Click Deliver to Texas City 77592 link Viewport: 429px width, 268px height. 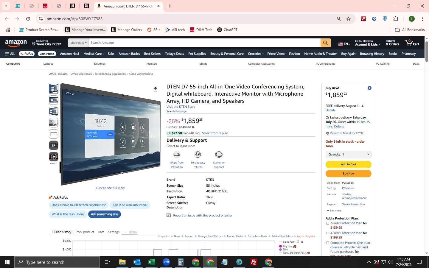(x=347, y=133)
